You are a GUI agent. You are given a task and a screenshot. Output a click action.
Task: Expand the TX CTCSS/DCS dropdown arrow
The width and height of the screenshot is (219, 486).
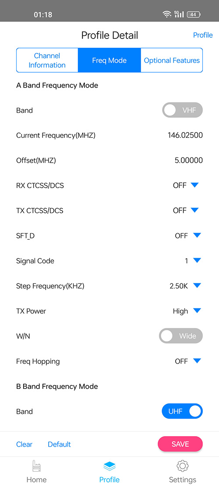194,210
